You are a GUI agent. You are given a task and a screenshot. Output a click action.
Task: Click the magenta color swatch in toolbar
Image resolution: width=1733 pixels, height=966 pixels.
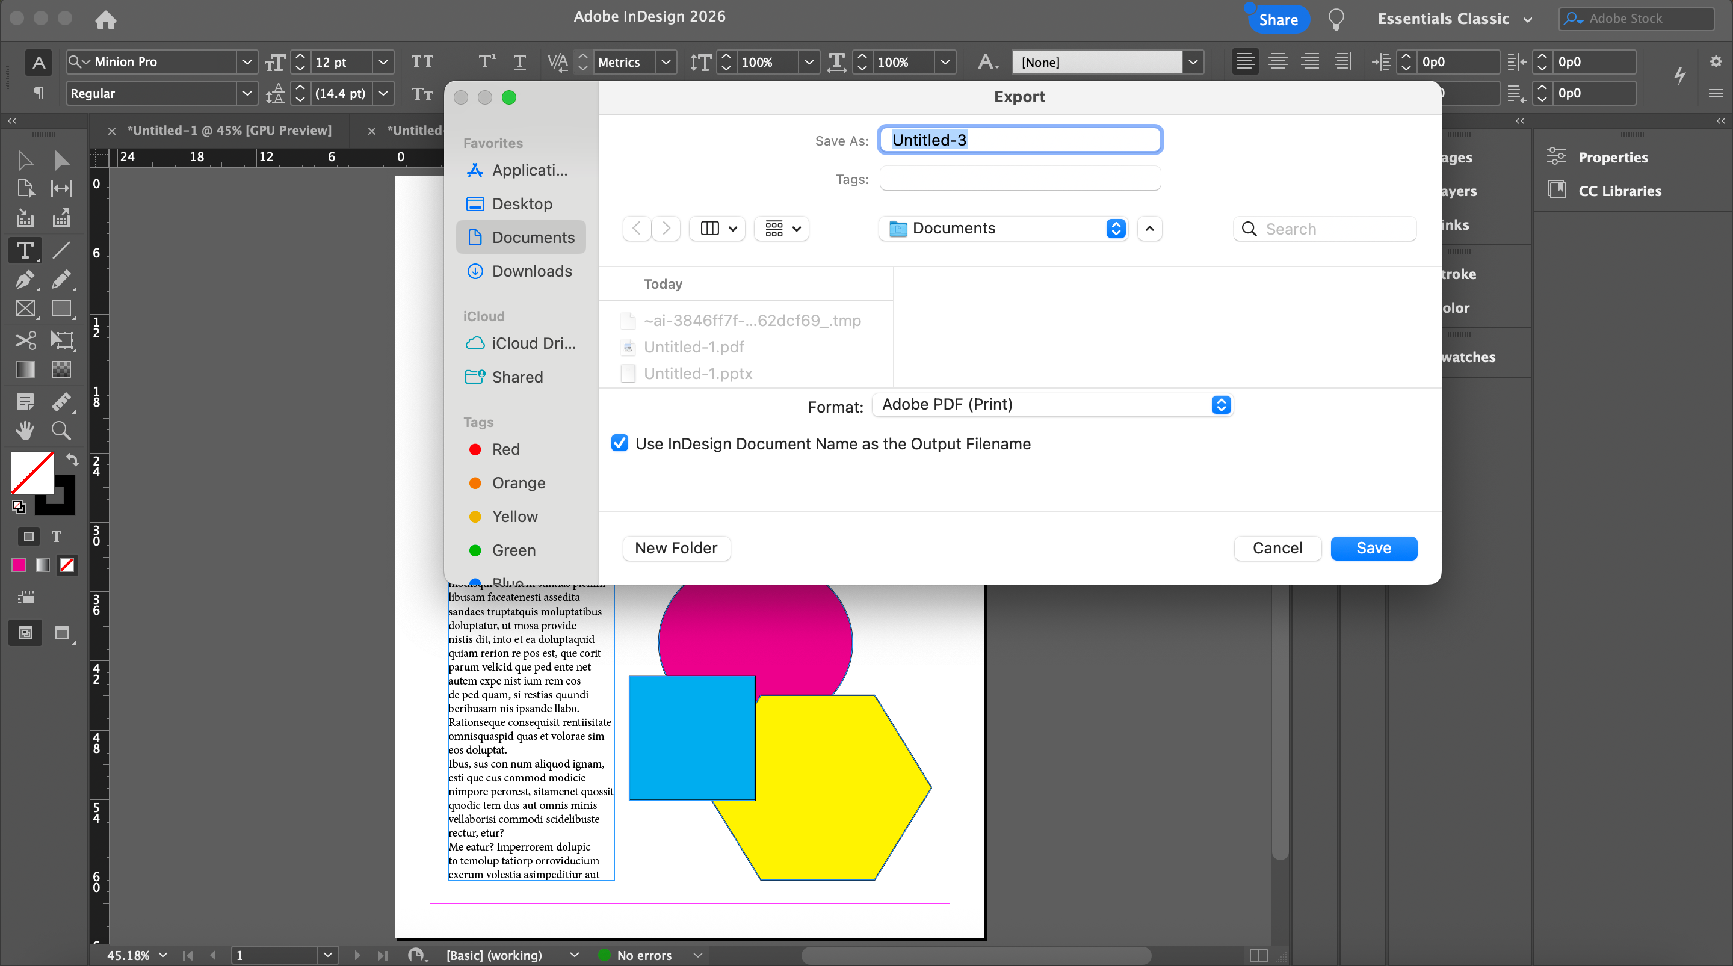click(18, 565)
